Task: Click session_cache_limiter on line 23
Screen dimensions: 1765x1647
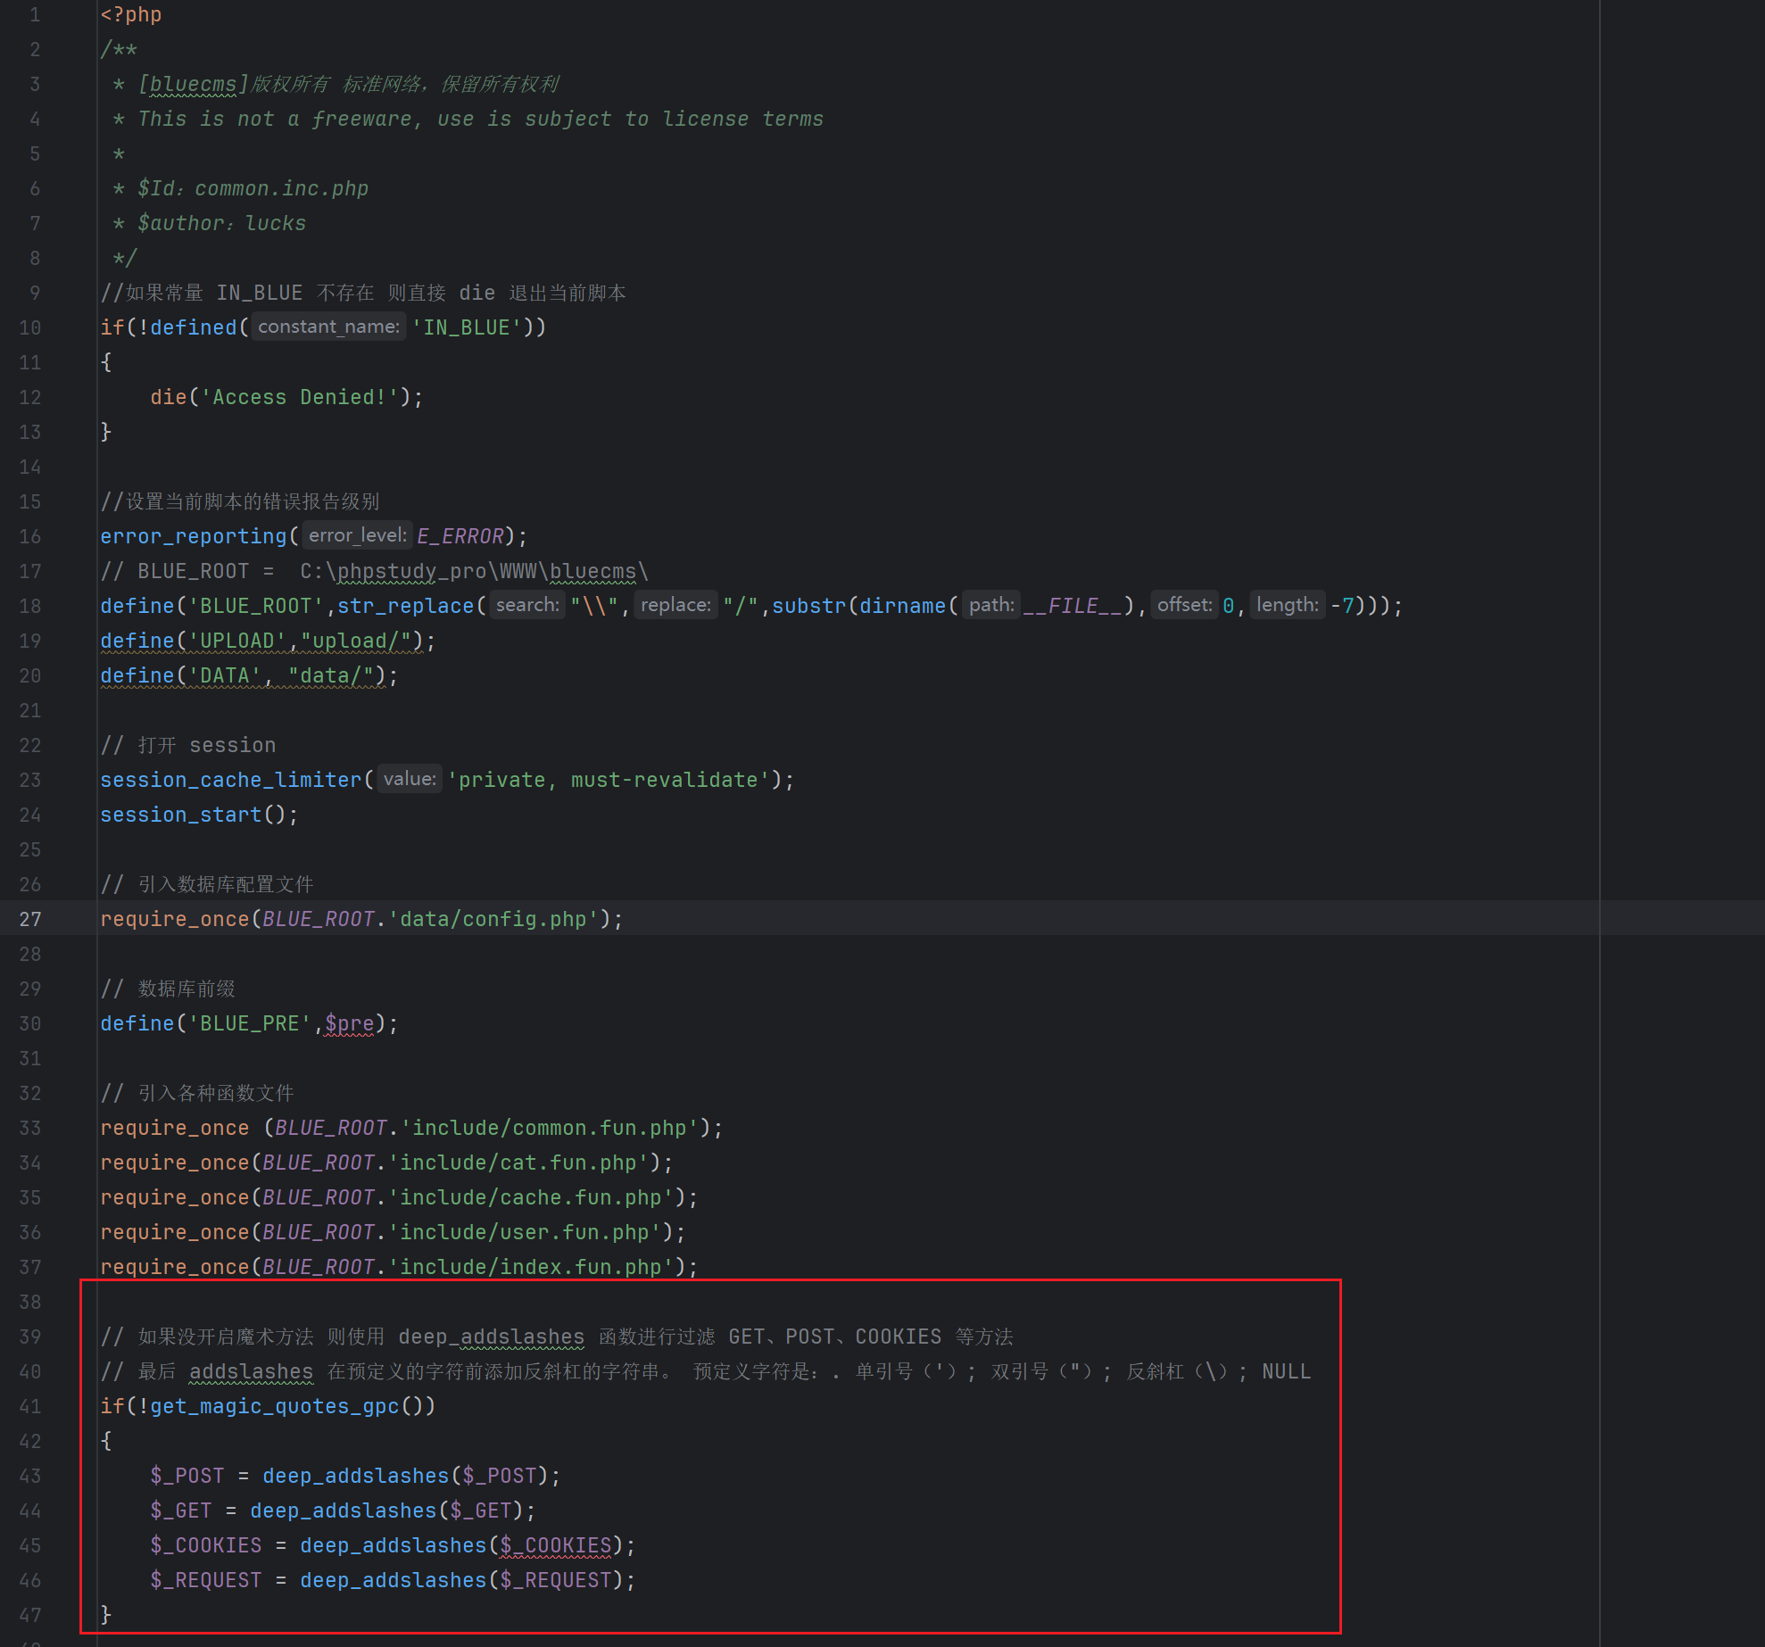Action: 231,780
